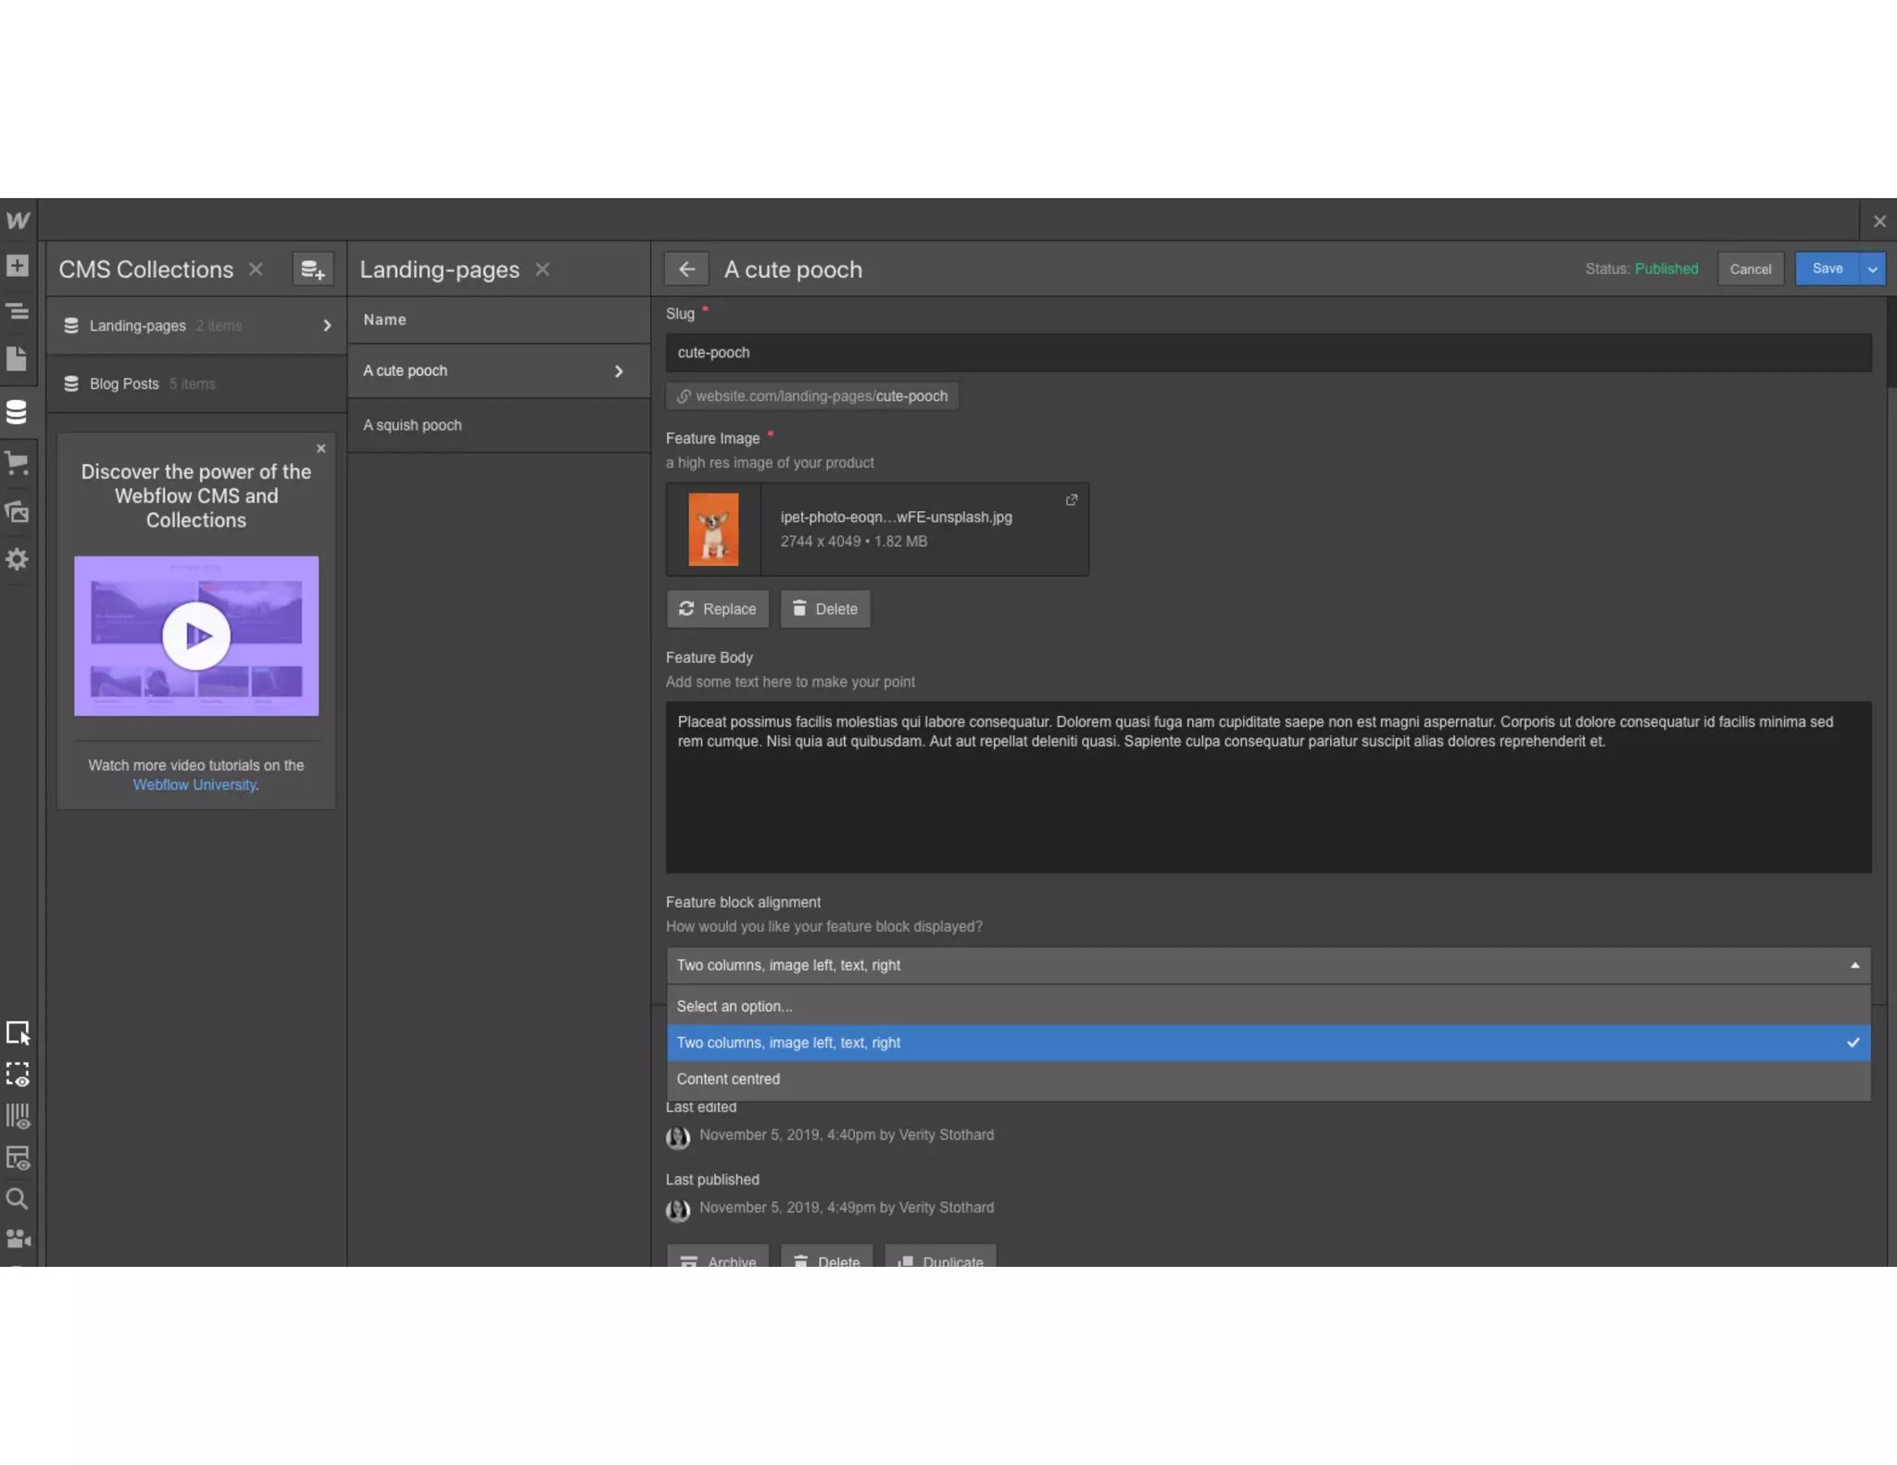Open the Save options dropdown arrow
Image resolution: width=1897 pixels, height=1465 pixels.
pos(1872,269)
